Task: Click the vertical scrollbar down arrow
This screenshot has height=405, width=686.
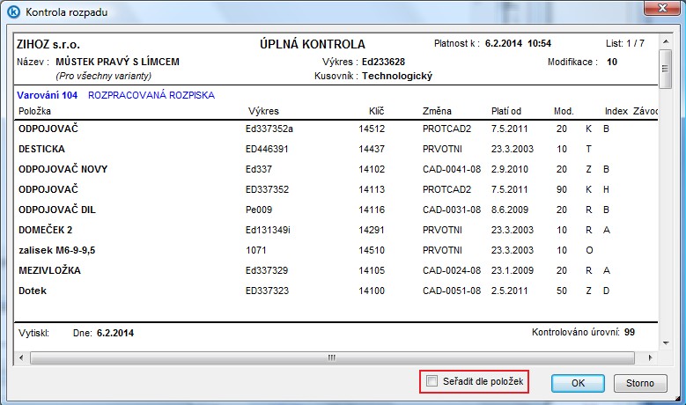Action: click(666, 343)
